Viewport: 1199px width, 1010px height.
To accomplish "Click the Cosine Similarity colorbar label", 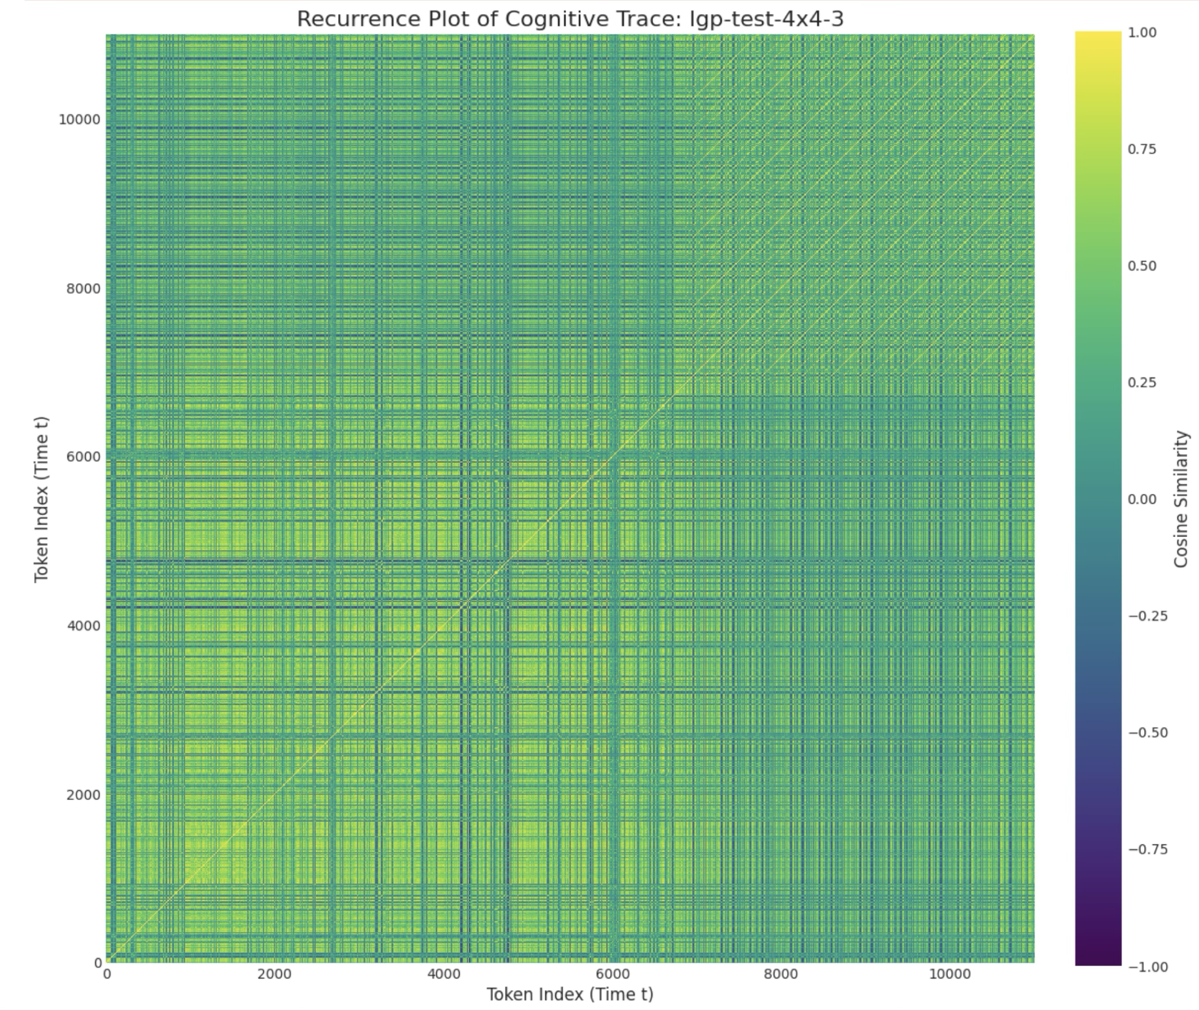I will [1181, 499].
